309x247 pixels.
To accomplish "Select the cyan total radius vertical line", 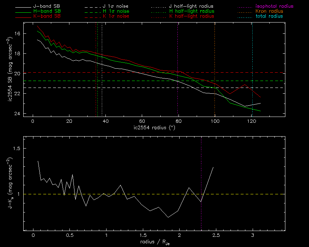I will [252, 54].
